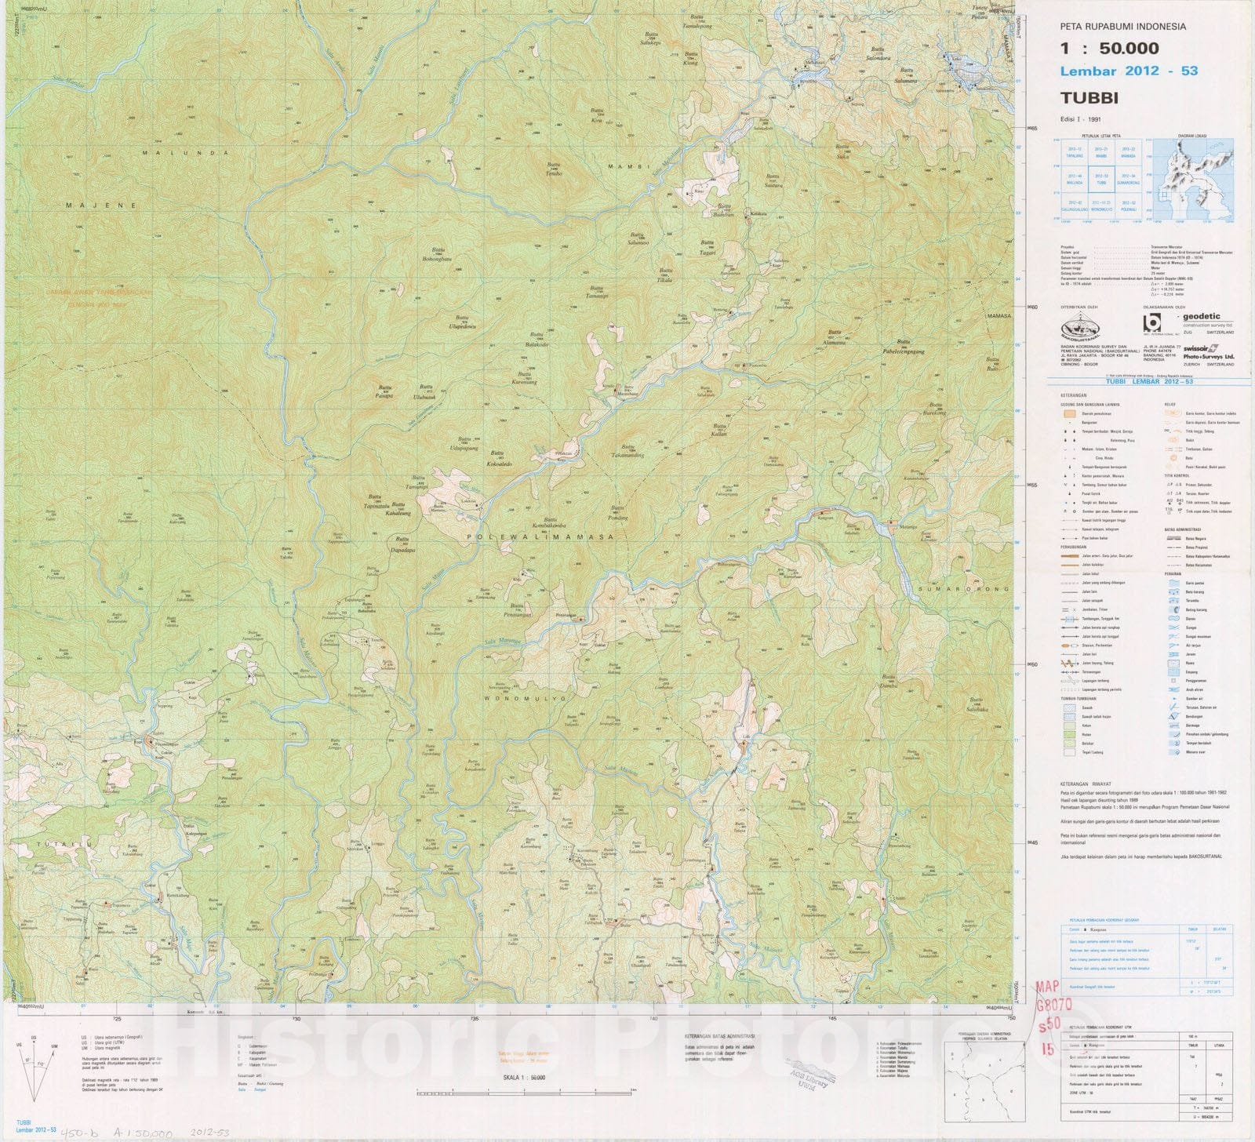Click the geodetic construction survey link
Screen dimensions: 1255x1142
(x=1202, y=317)
